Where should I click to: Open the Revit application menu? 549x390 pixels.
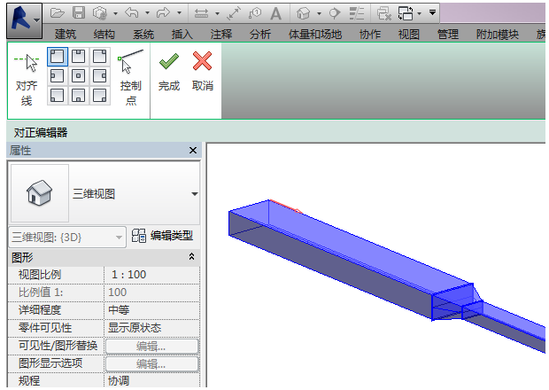coord(24,18)
